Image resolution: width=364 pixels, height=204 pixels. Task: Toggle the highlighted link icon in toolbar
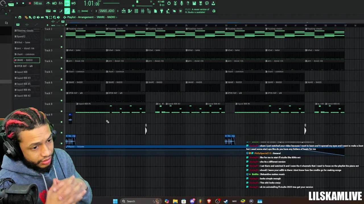pyautogui.click(x=67, y=11)
